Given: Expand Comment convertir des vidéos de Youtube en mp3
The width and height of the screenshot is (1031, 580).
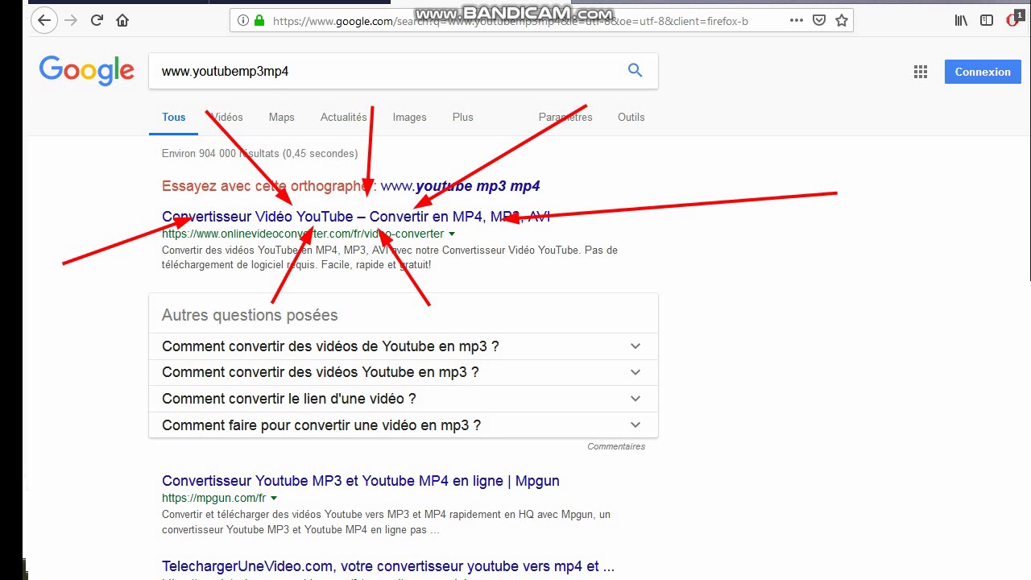Looking at the screenshot, I should [403, 346].
